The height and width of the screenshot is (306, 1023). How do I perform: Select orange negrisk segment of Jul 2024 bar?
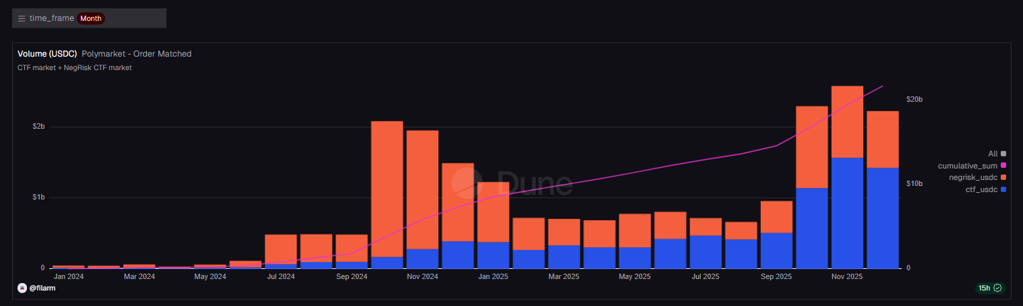[281, 249]
